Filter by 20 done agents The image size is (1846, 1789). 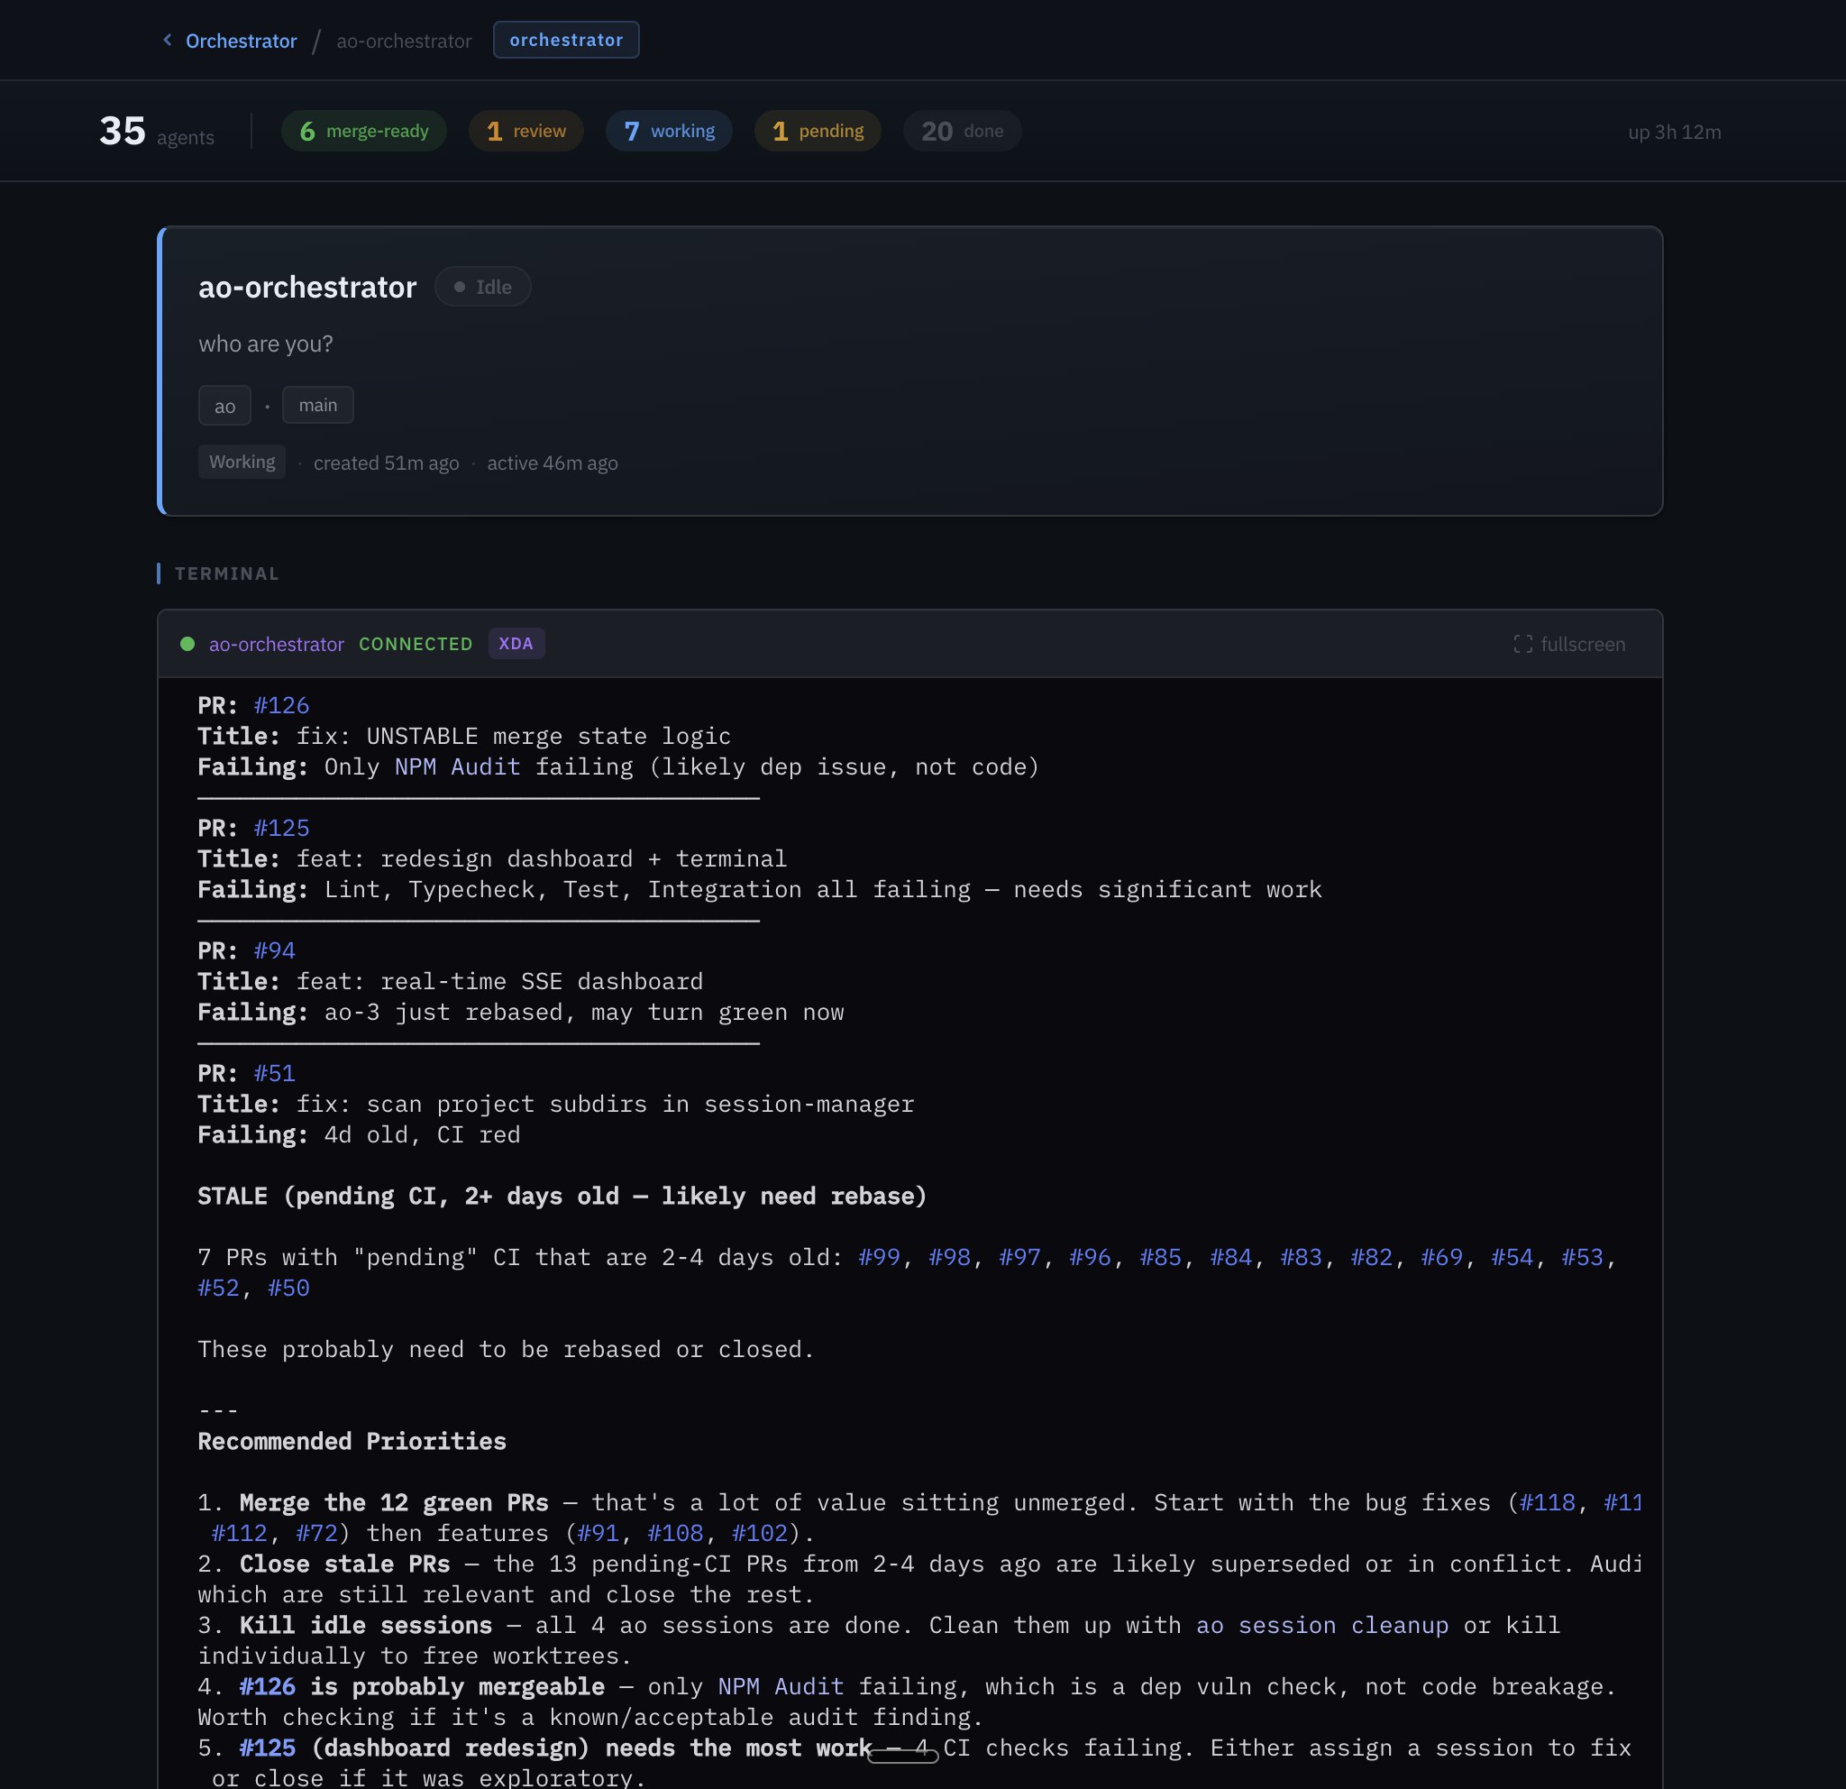pyautogui.click(x=962, y=131)
